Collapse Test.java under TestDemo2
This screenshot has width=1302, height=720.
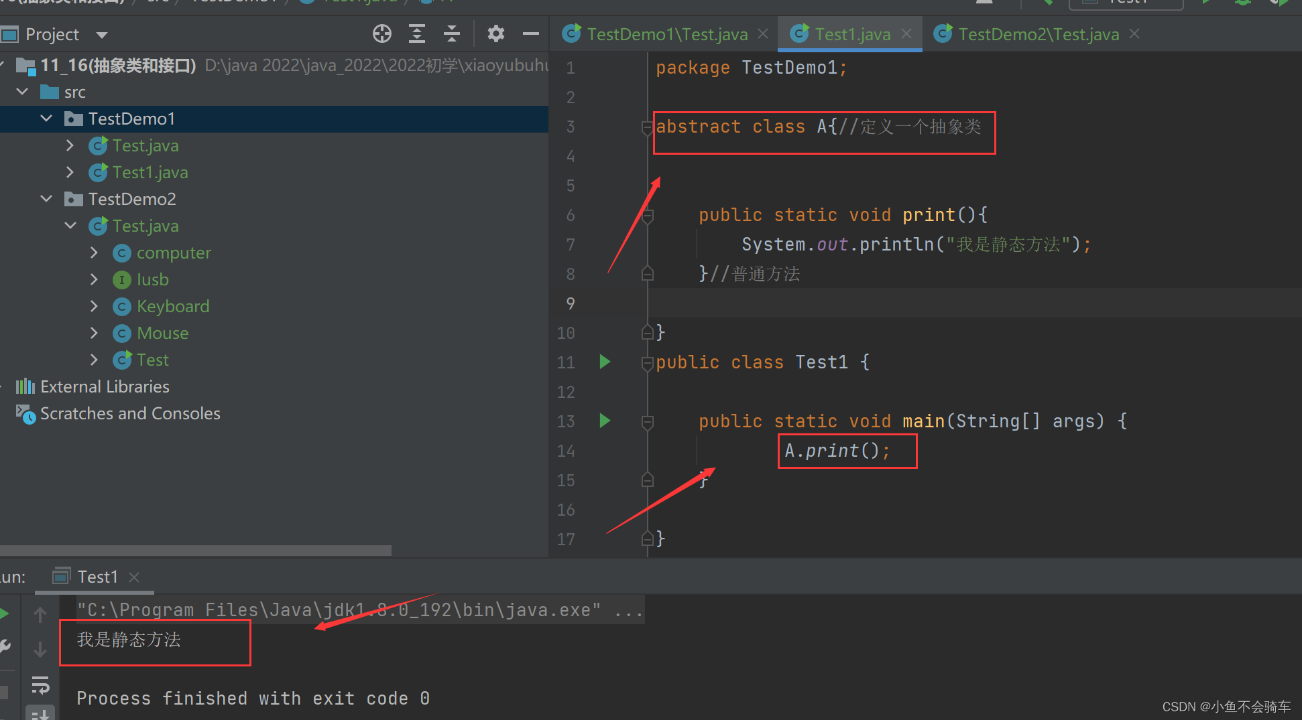(70, 226)
